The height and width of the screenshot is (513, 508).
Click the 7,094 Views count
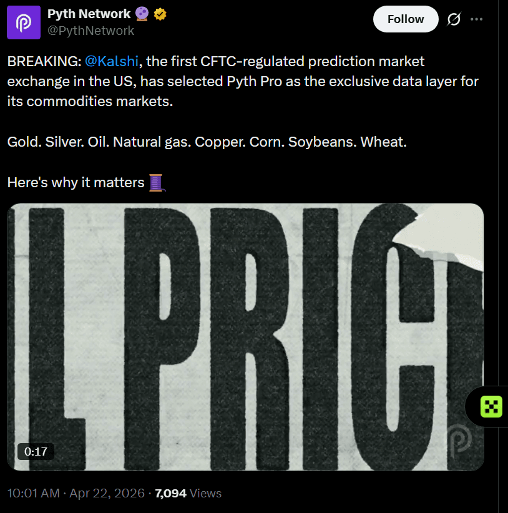tap(188, 493)
